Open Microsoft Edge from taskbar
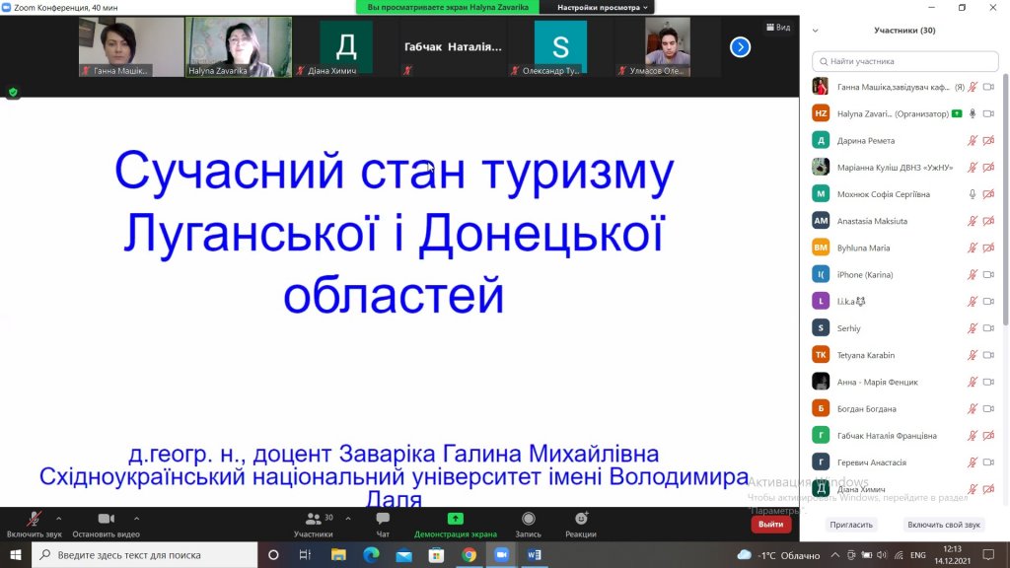The width and height of the screenshot is (1010, 568). pos(371,554)
